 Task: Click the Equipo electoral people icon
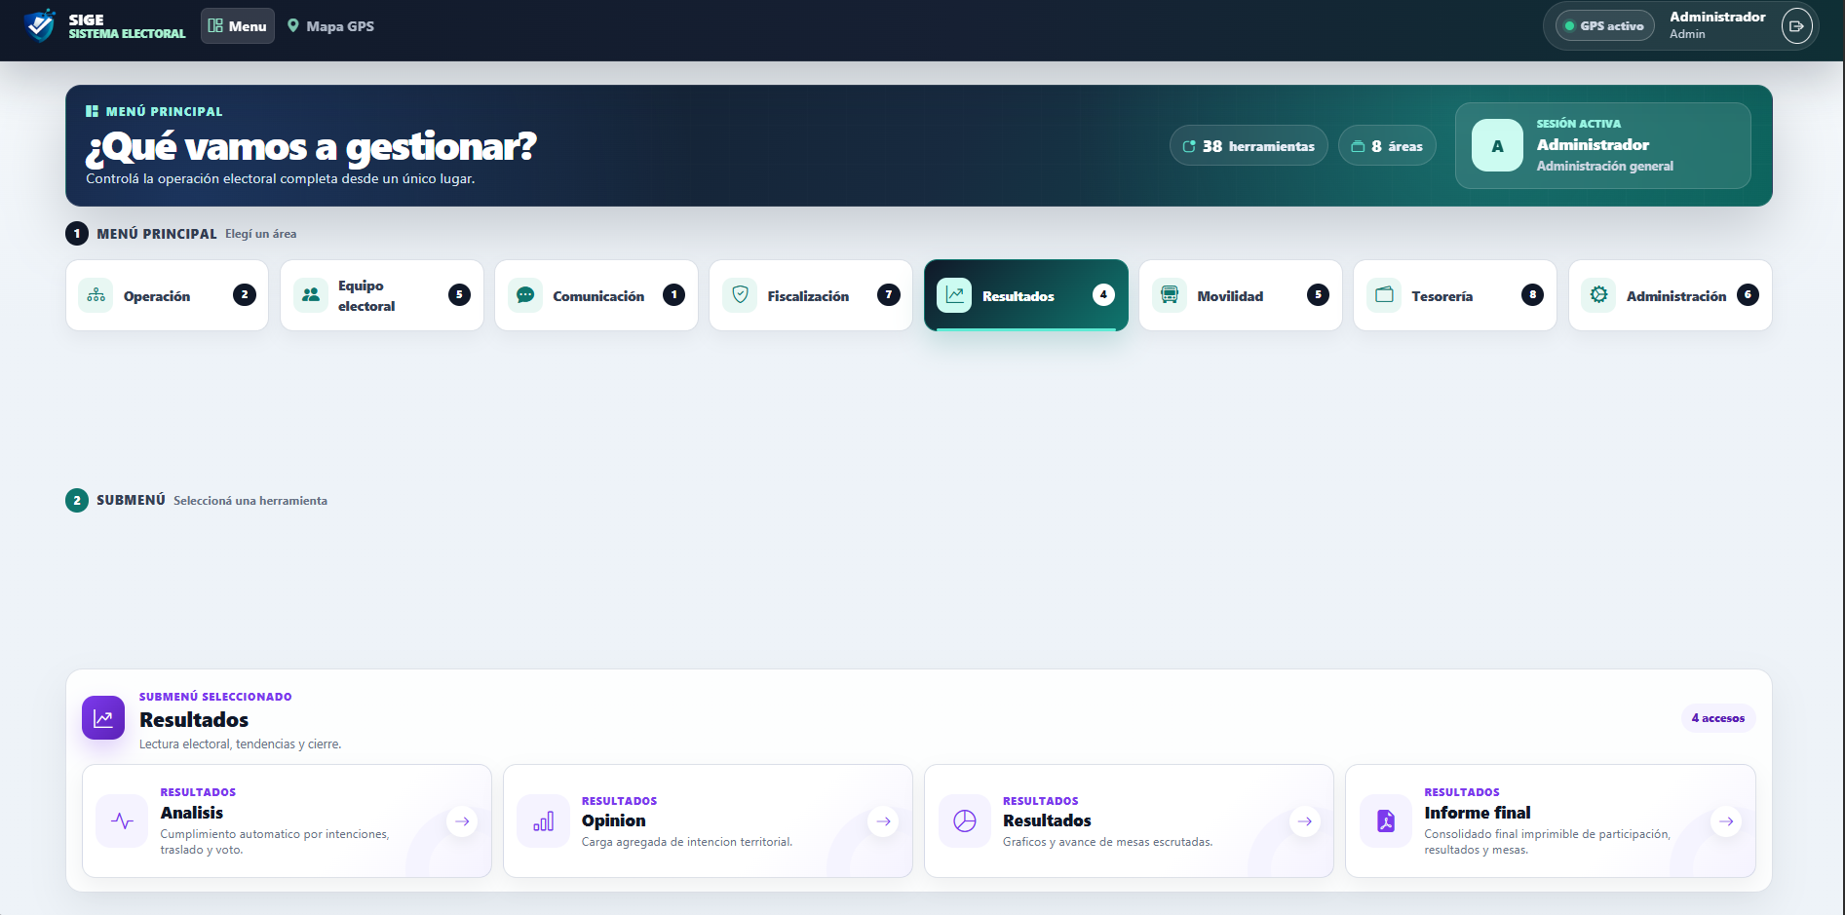(x=311, y=295)
